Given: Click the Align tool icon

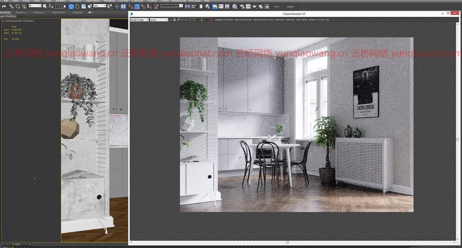Looking at the screenshot, I should (x=193, y=6).
